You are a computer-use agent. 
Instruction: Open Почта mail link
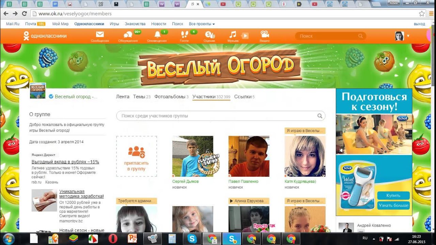point(31,24)
